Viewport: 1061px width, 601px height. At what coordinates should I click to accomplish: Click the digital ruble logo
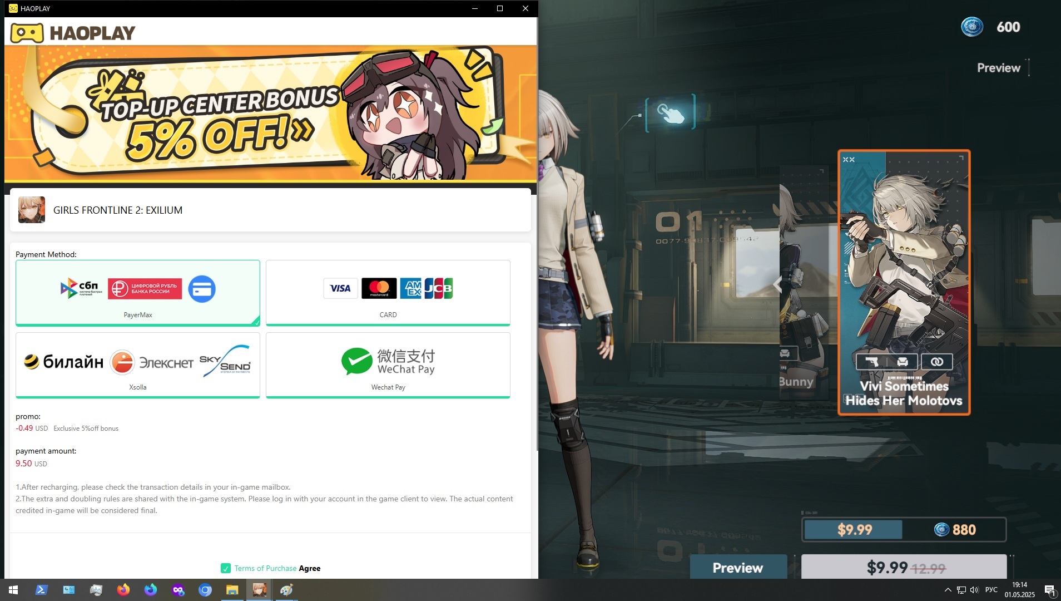(145, 289)
